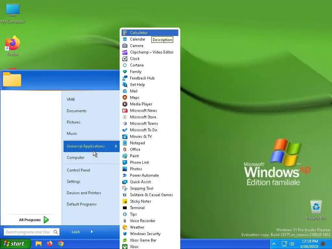
Task: Open notification badge showing 2
Action: [x=323, y=244]
